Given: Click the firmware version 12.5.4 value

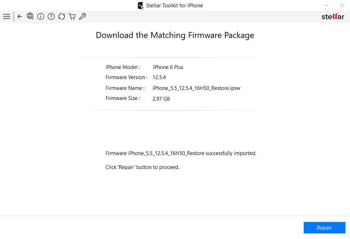Looking at the screenshot, I should pyautogui.click(x=159, y=77).
